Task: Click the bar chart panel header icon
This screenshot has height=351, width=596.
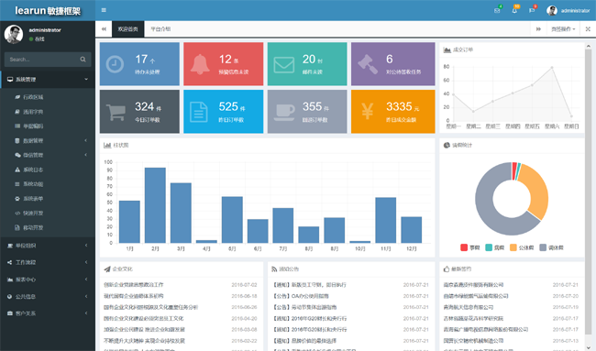Action: [x=107, y=145]
